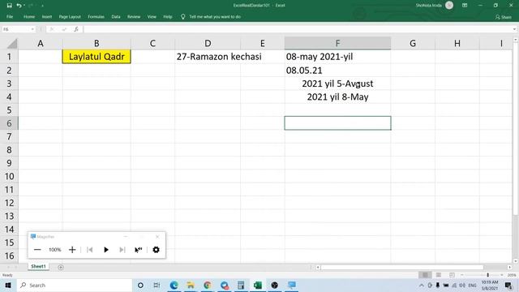Screen dimensions: 519x292
Task: Select cell containing 08.05.21
Action: pyautogui.click(x=337, y=71)
